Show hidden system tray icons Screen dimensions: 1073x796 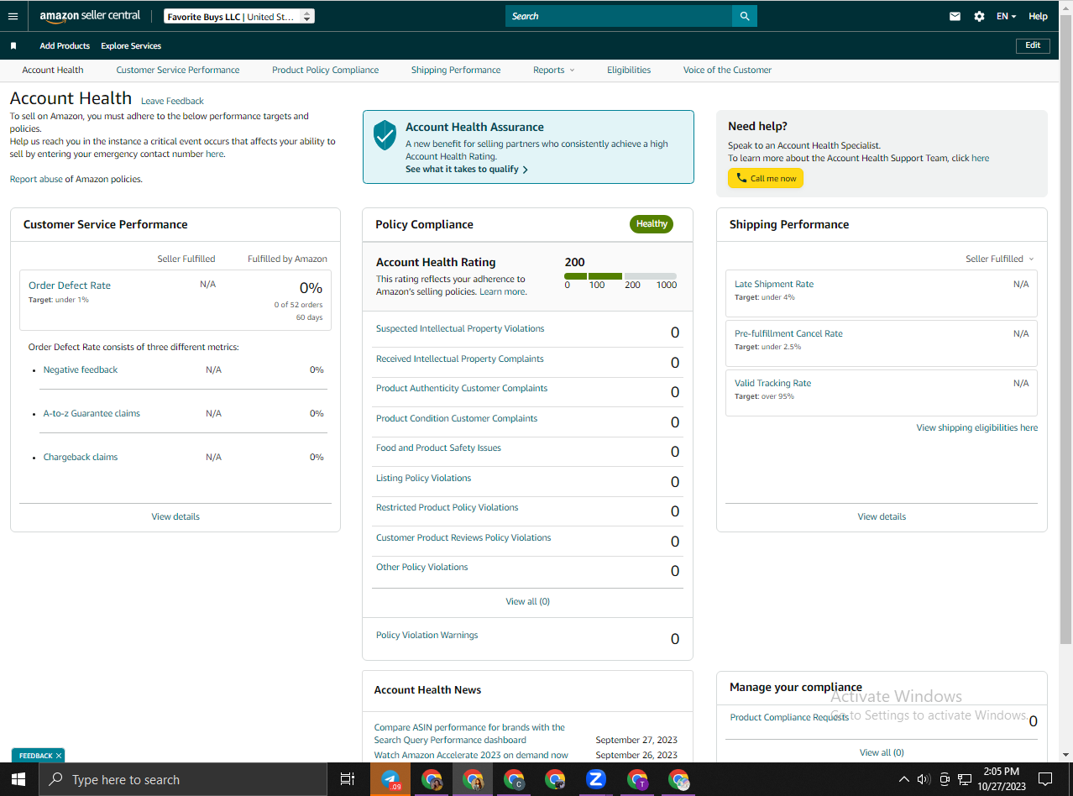point(904,779)
